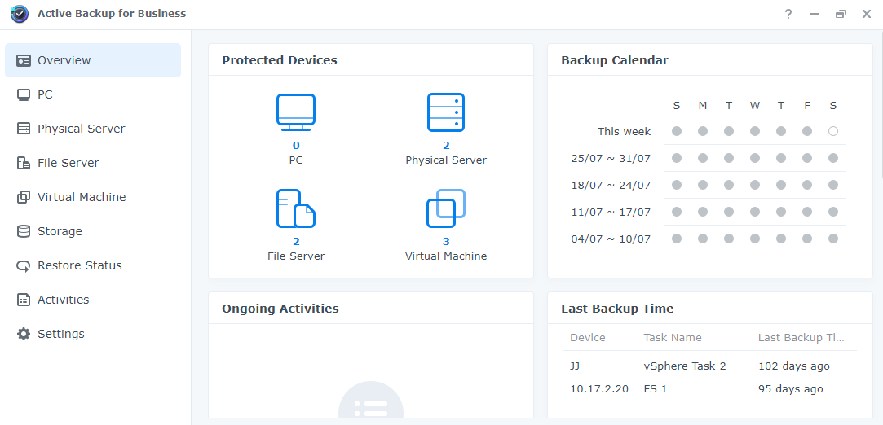Select Saturday dot in This week row
This screenshot has height=425, width=883.
click(833, 131)
